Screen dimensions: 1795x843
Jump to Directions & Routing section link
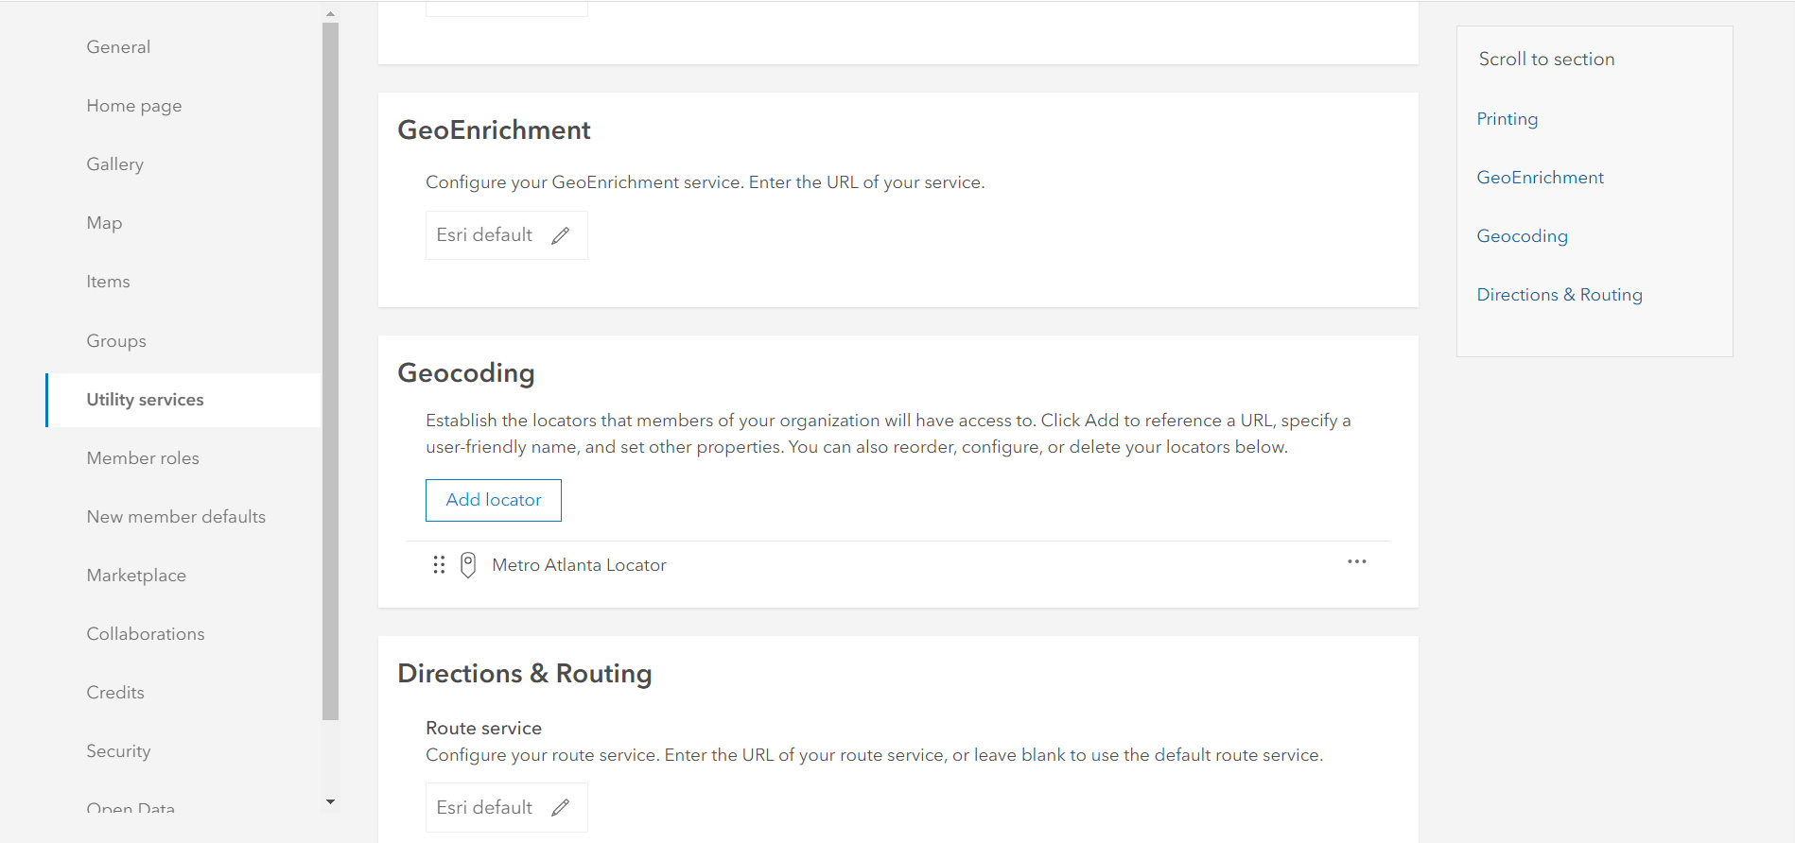[1559, 295]
